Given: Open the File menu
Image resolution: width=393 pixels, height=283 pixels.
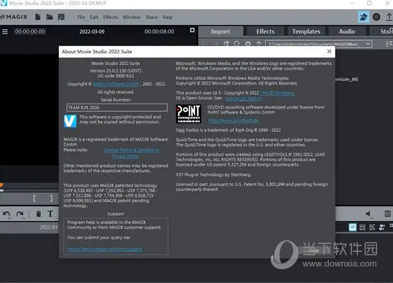Looking at the screenshot, I should pos(81,17).
